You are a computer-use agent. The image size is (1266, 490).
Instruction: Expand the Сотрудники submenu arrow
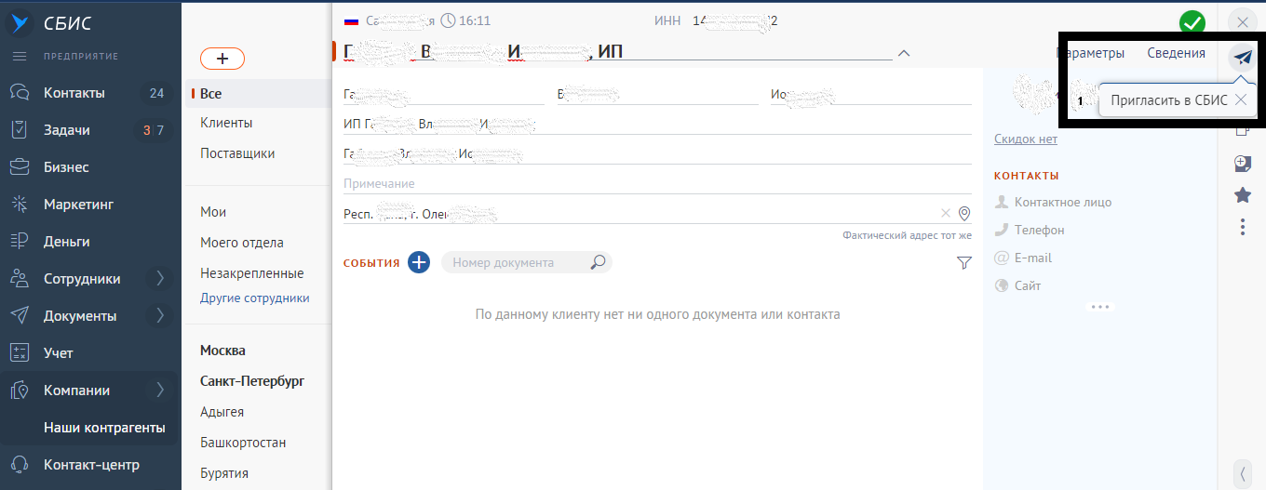pos(160,278)
